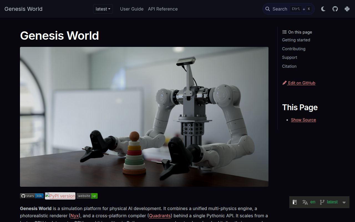Click the This Page heading
Viewport: 355px width, 222px height.
click(x=300, y=107)
